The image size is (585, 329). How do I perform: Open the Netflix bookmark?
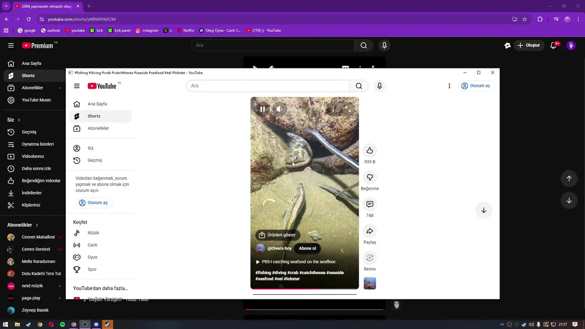click(x=185, y=31)
